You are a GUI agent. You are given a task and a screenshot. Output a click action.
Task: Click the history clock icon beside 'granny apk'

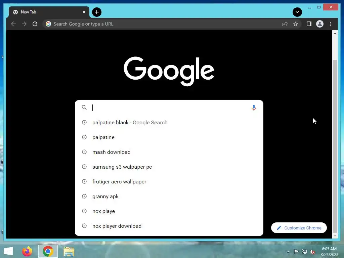[84, 196]
